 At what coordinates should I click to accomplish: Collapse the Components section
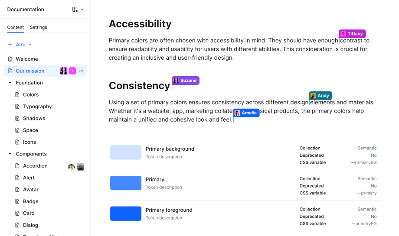coord(10,154)
